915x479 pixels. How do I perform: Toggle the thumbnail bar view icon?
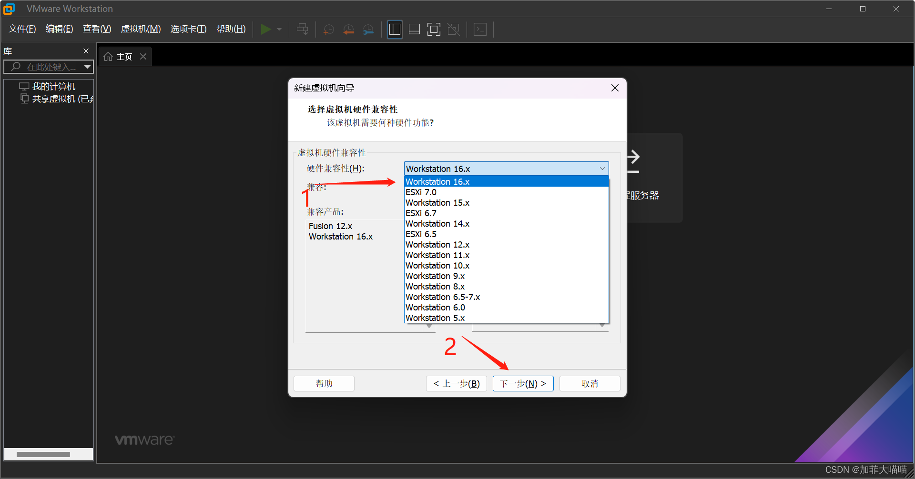tap(415, 30)
